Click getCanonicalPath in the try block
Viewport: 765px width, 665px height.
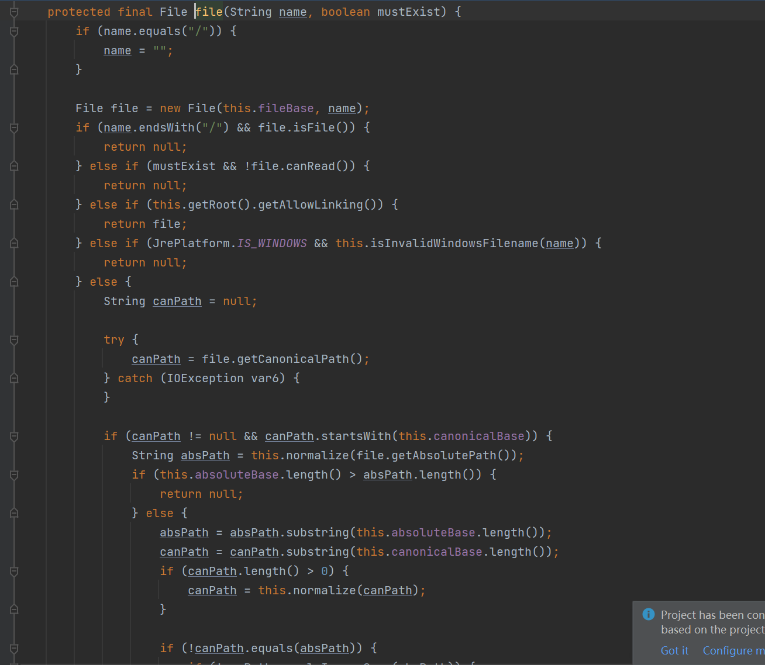click(x=293, y=359)
